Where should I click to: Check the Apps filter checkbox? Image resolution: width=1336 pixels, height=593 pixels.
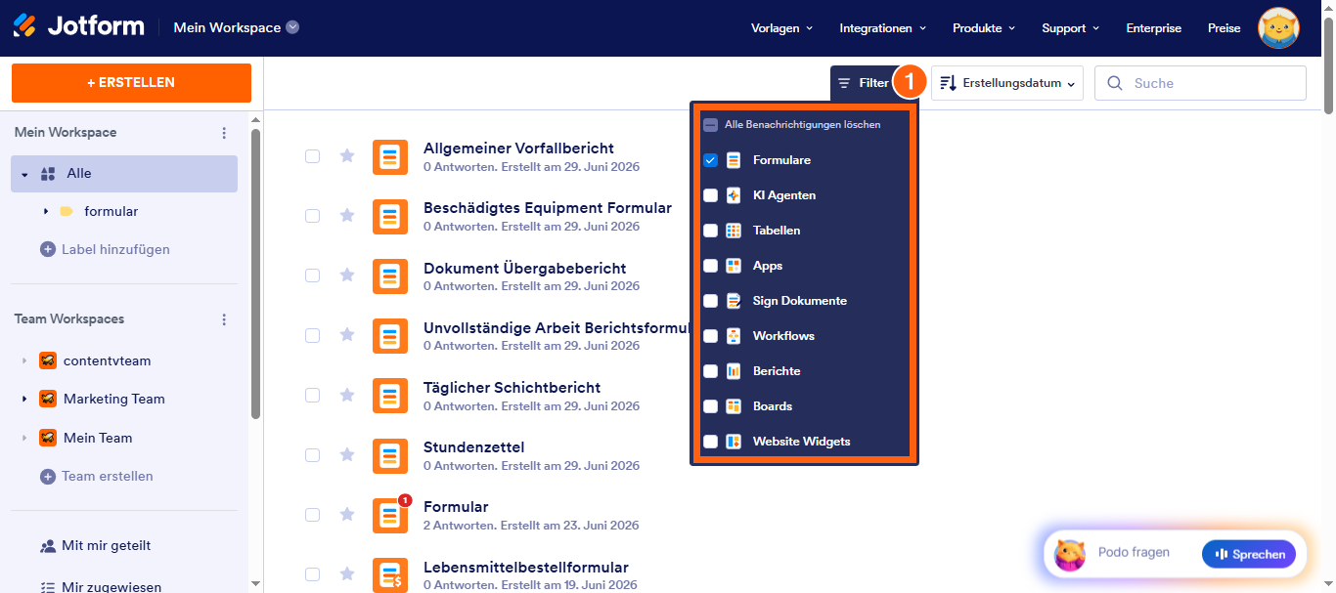[711, 266]
